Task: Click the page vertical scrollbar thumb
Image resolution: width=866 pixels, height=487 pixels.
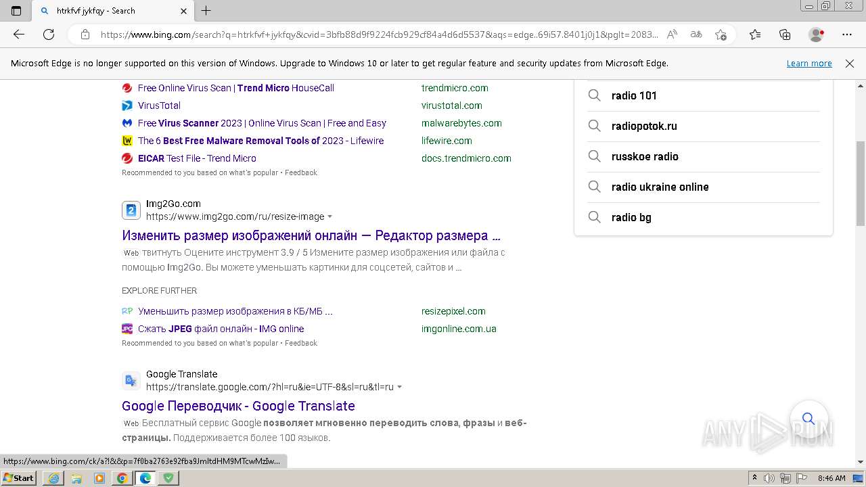Action: click(x=861, y=183)
